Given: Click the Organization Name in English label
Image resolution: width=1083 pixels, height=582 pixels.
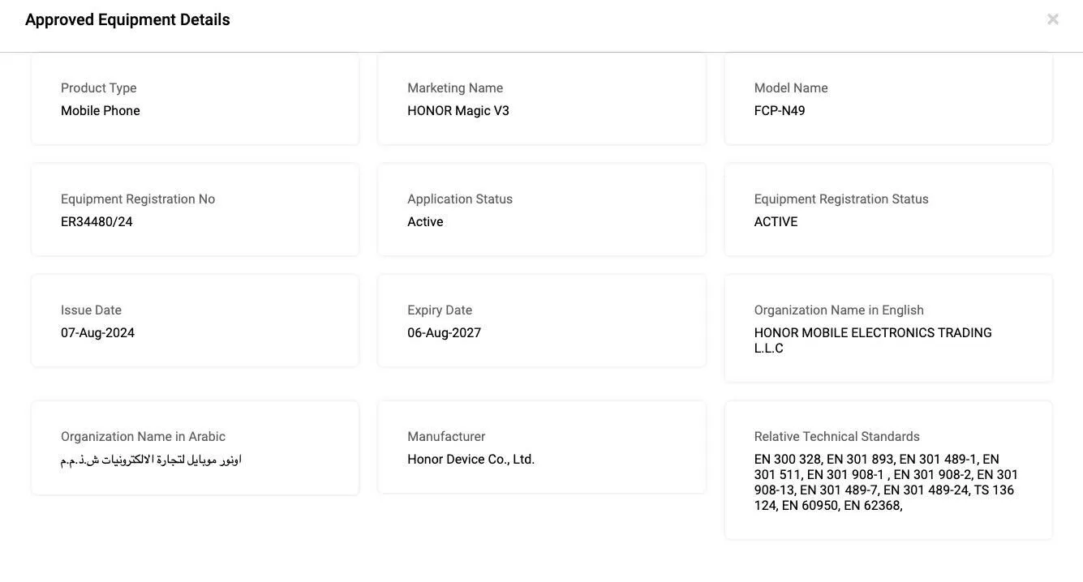Looking at the screenshot, I should (x=839, y=310).
